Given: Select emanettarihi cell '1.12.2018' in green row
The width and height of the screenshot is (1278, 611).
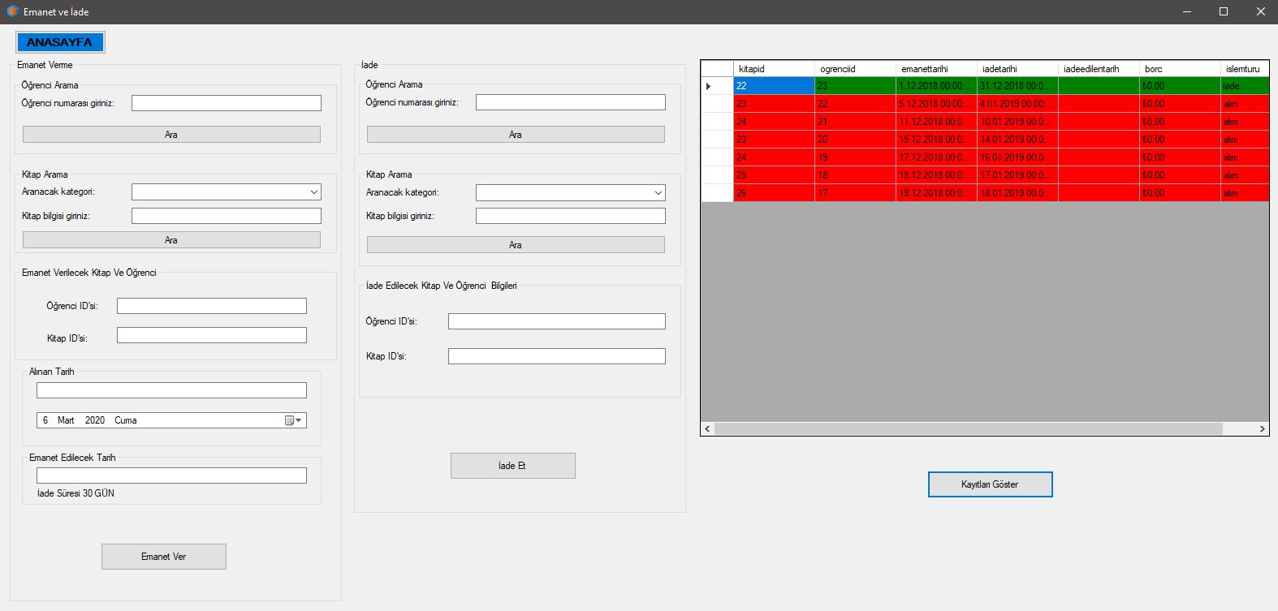Looking at the screenshot, I should (936, 86).
